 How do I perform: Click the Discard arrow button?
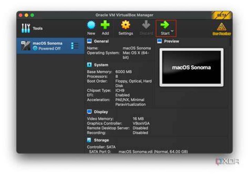[x=146, y=28]
